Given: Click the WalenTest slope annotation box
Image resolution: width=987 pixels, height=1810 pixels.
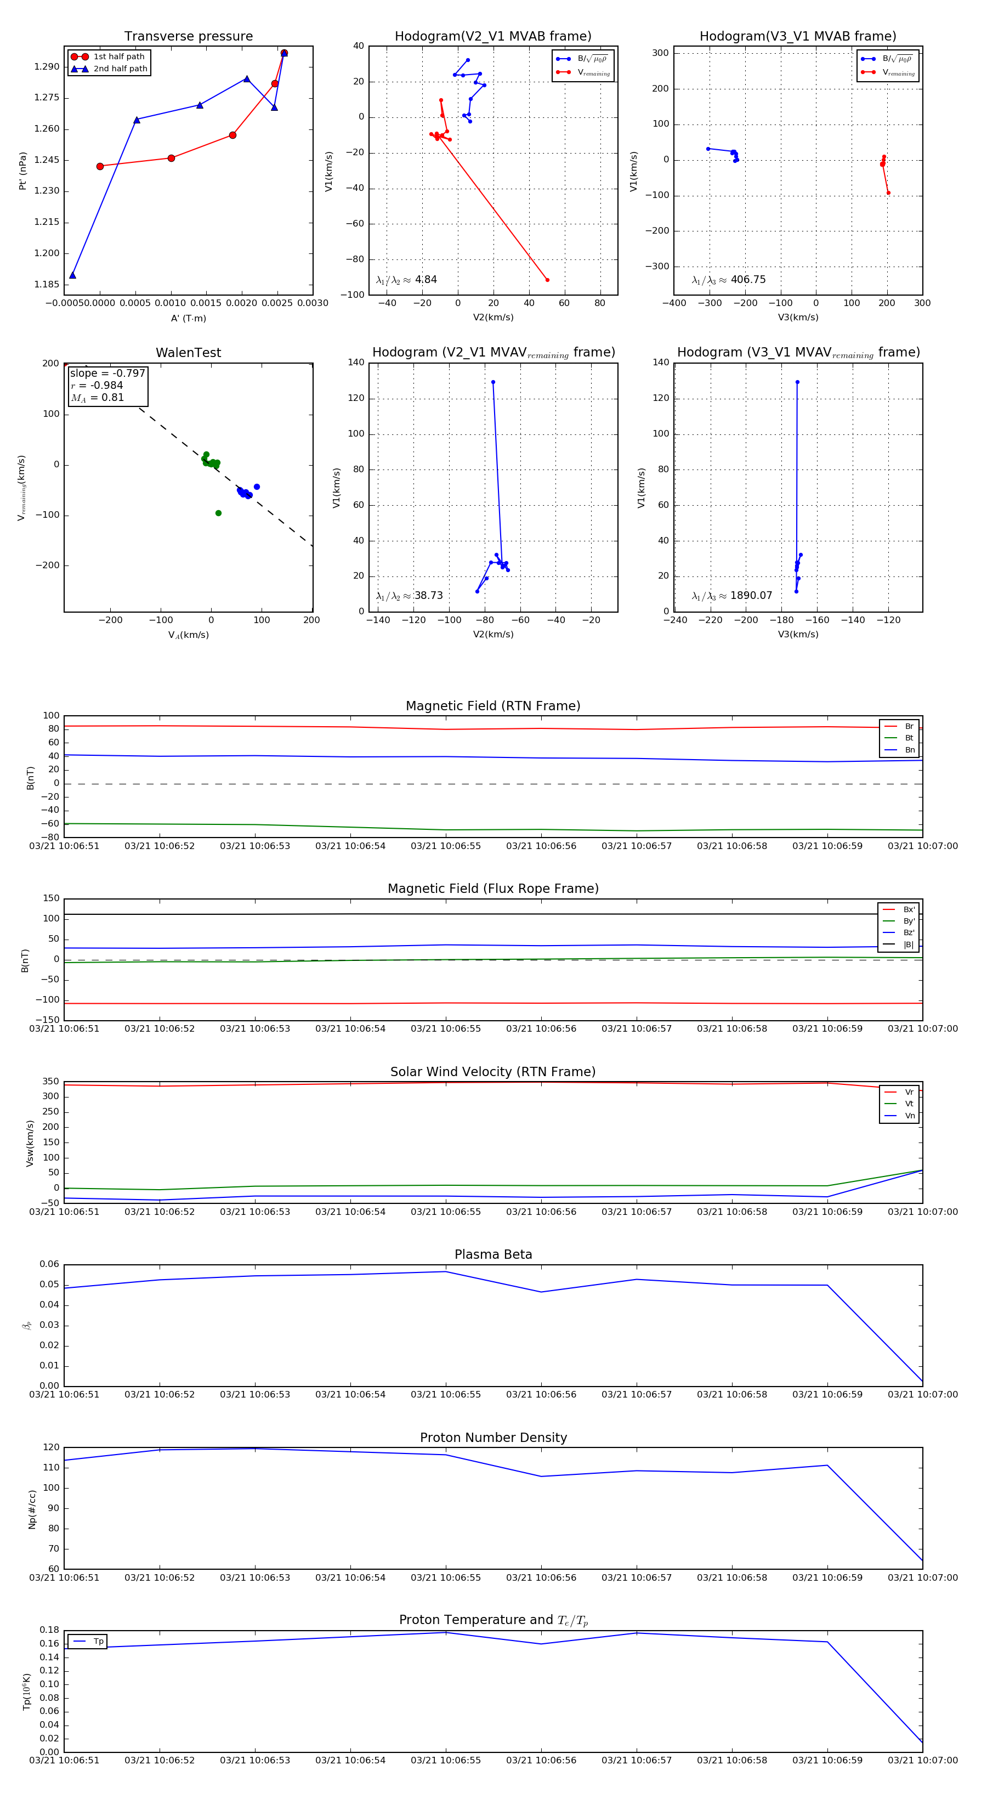Looking at the screenshot, I should [107, 385].
